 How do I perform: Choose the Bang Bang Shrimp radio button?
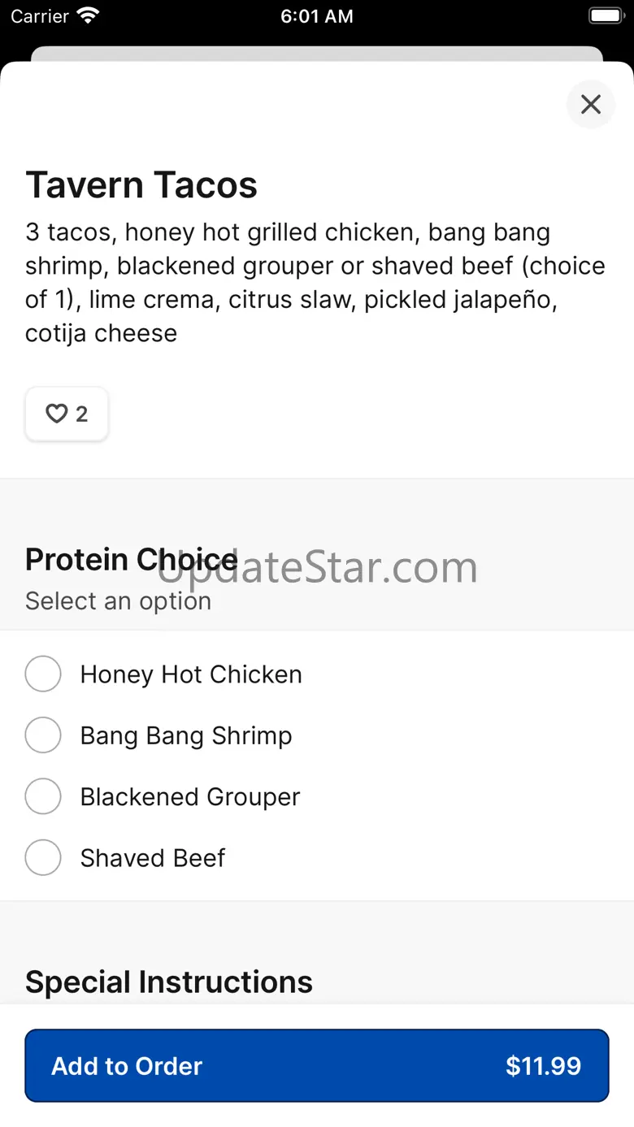click(43, 735)
